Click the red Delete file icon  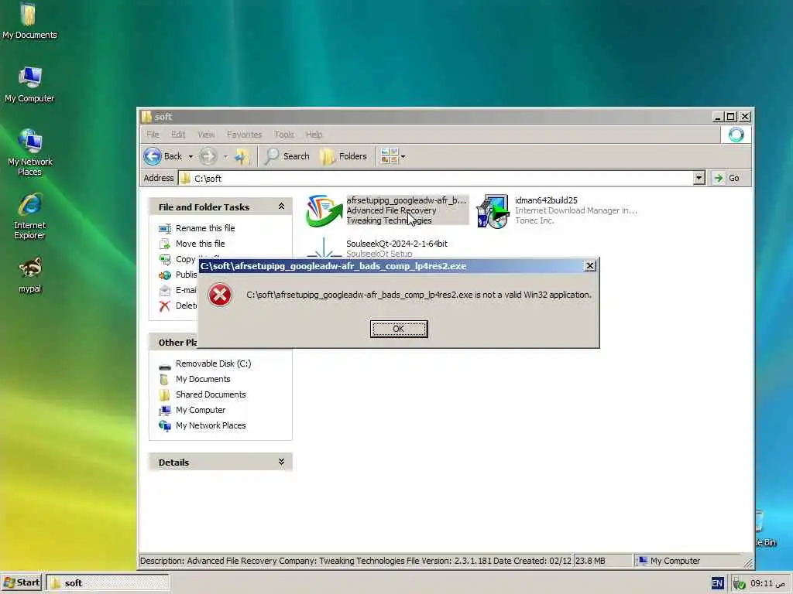[165, 306]
